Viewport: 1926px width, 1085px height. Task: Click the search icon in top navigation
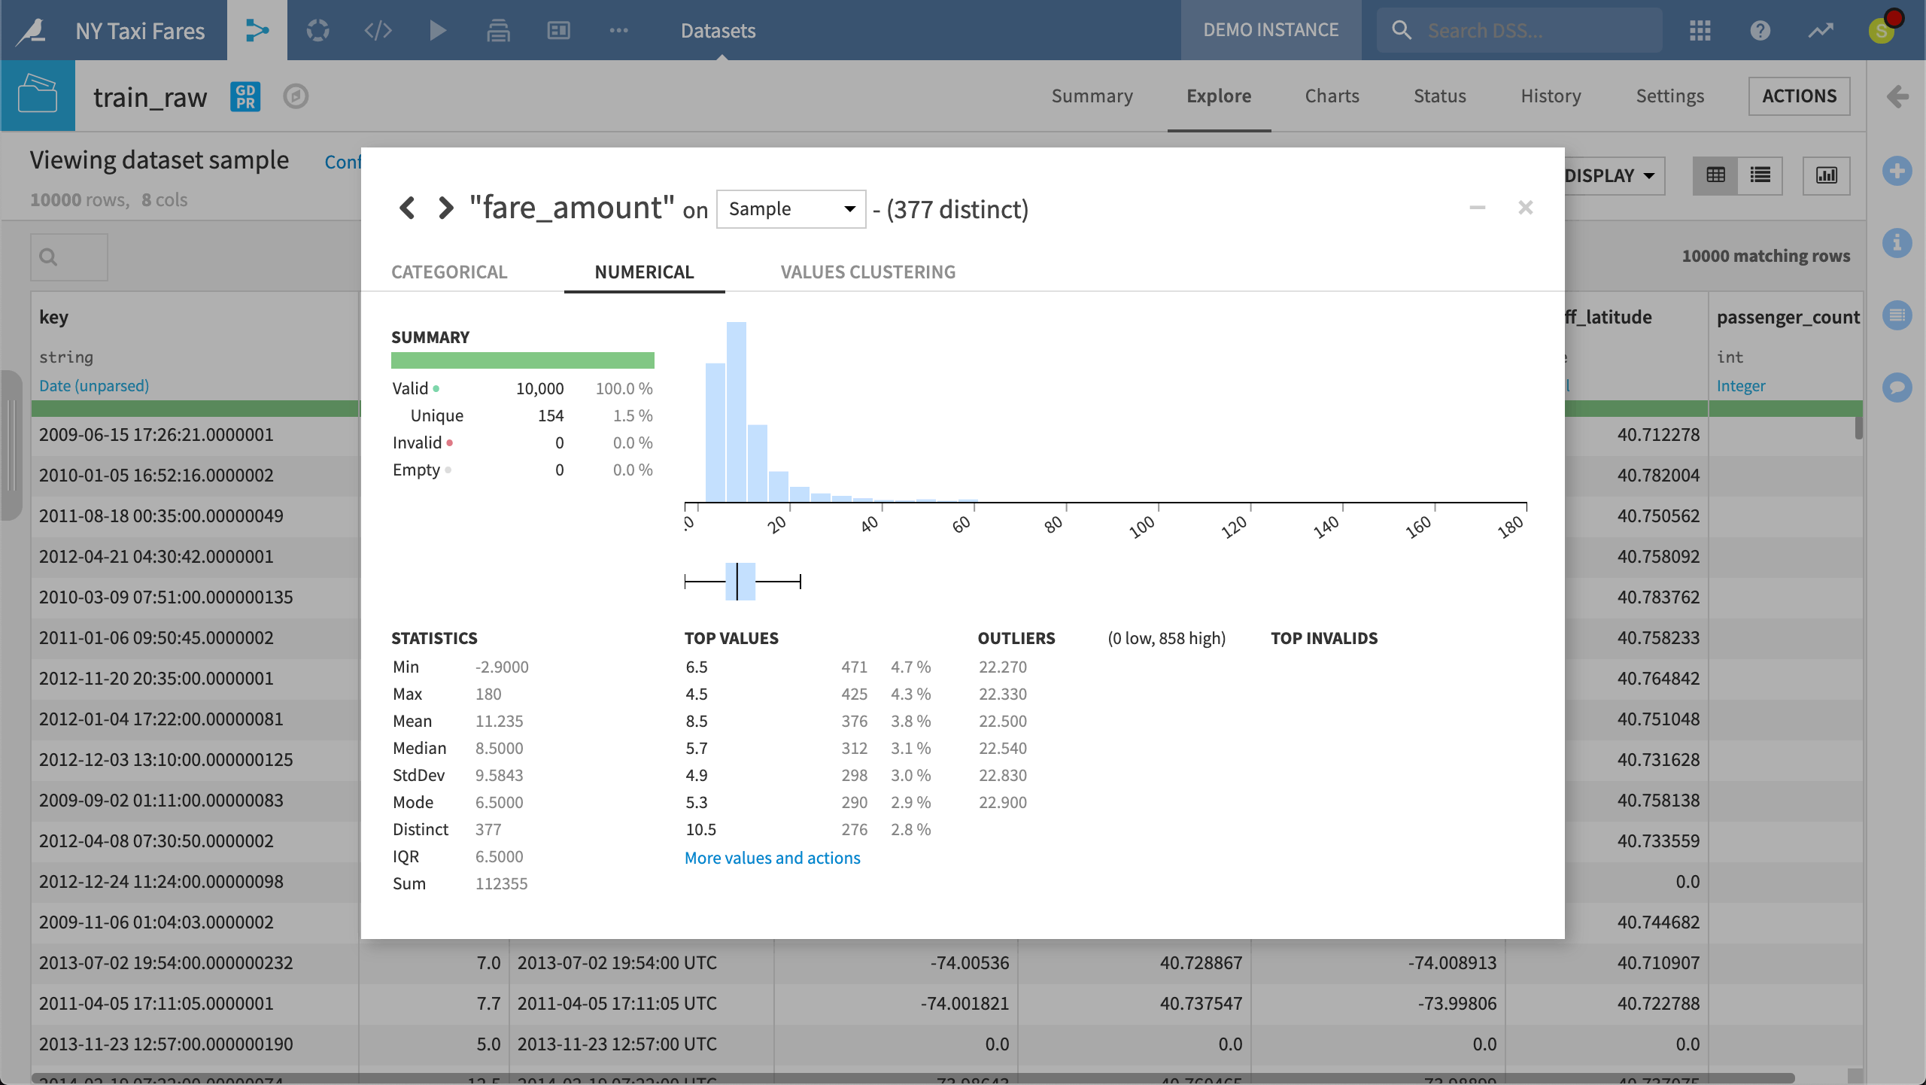click(1399, 29)
